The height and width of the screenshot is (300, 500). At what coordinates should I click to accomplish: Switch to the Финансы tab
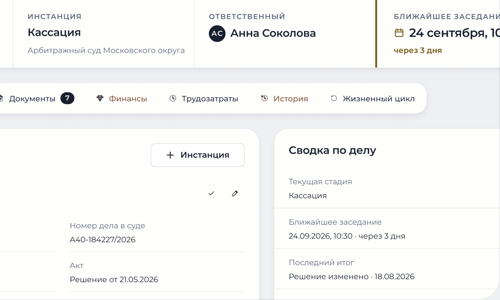pos(121,99)
